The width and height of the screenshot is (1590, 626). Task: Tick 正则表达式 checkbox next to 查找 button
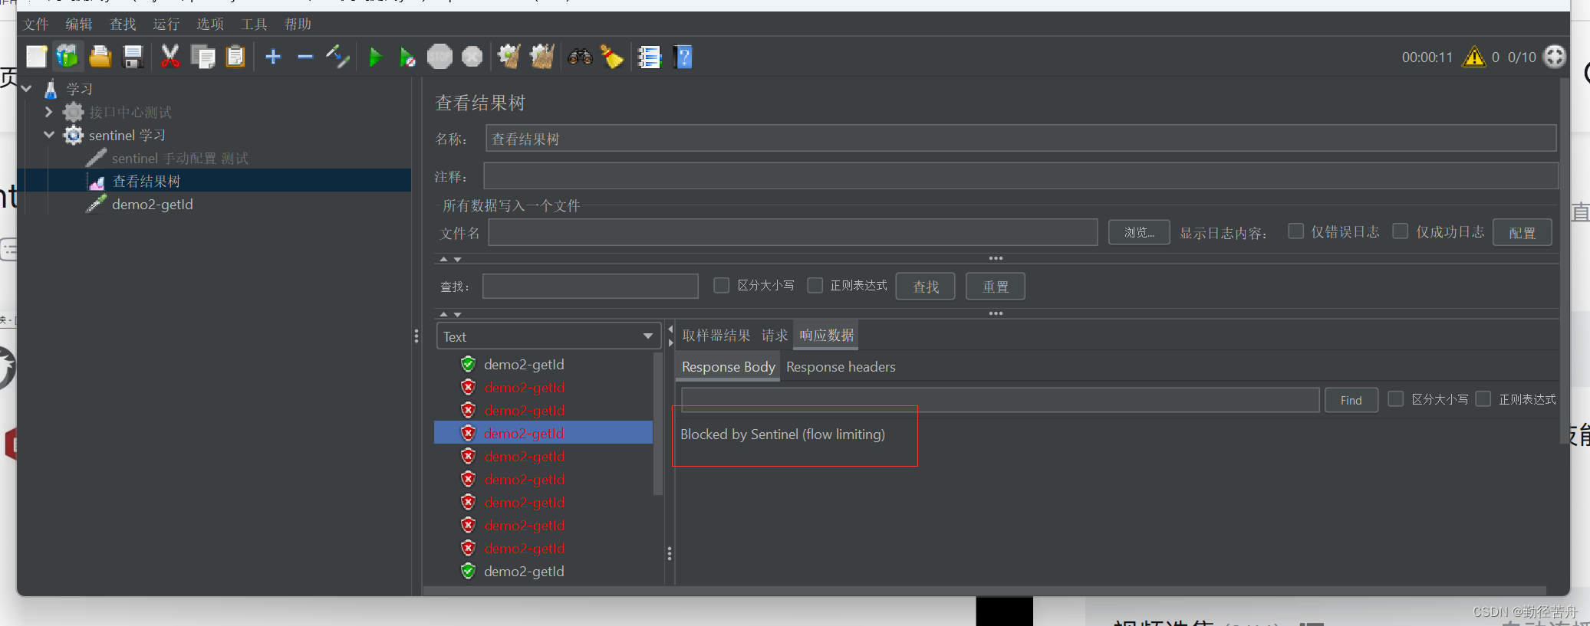(x=815, y=285)
